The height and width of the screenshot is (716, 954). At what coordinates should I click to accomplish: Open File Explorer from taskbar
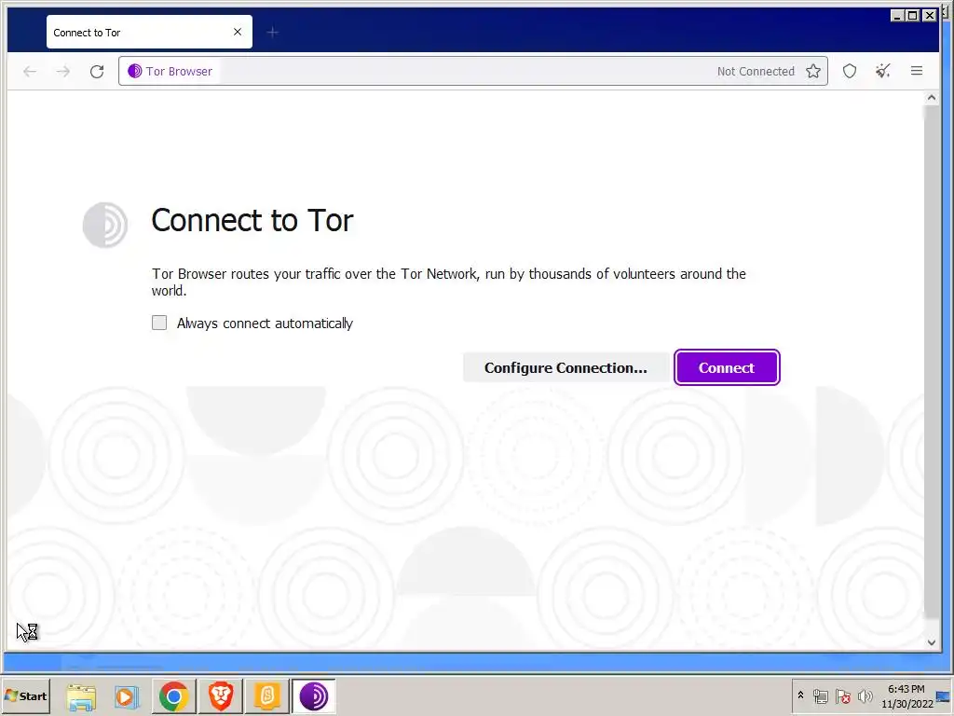[x=81, y=695]
